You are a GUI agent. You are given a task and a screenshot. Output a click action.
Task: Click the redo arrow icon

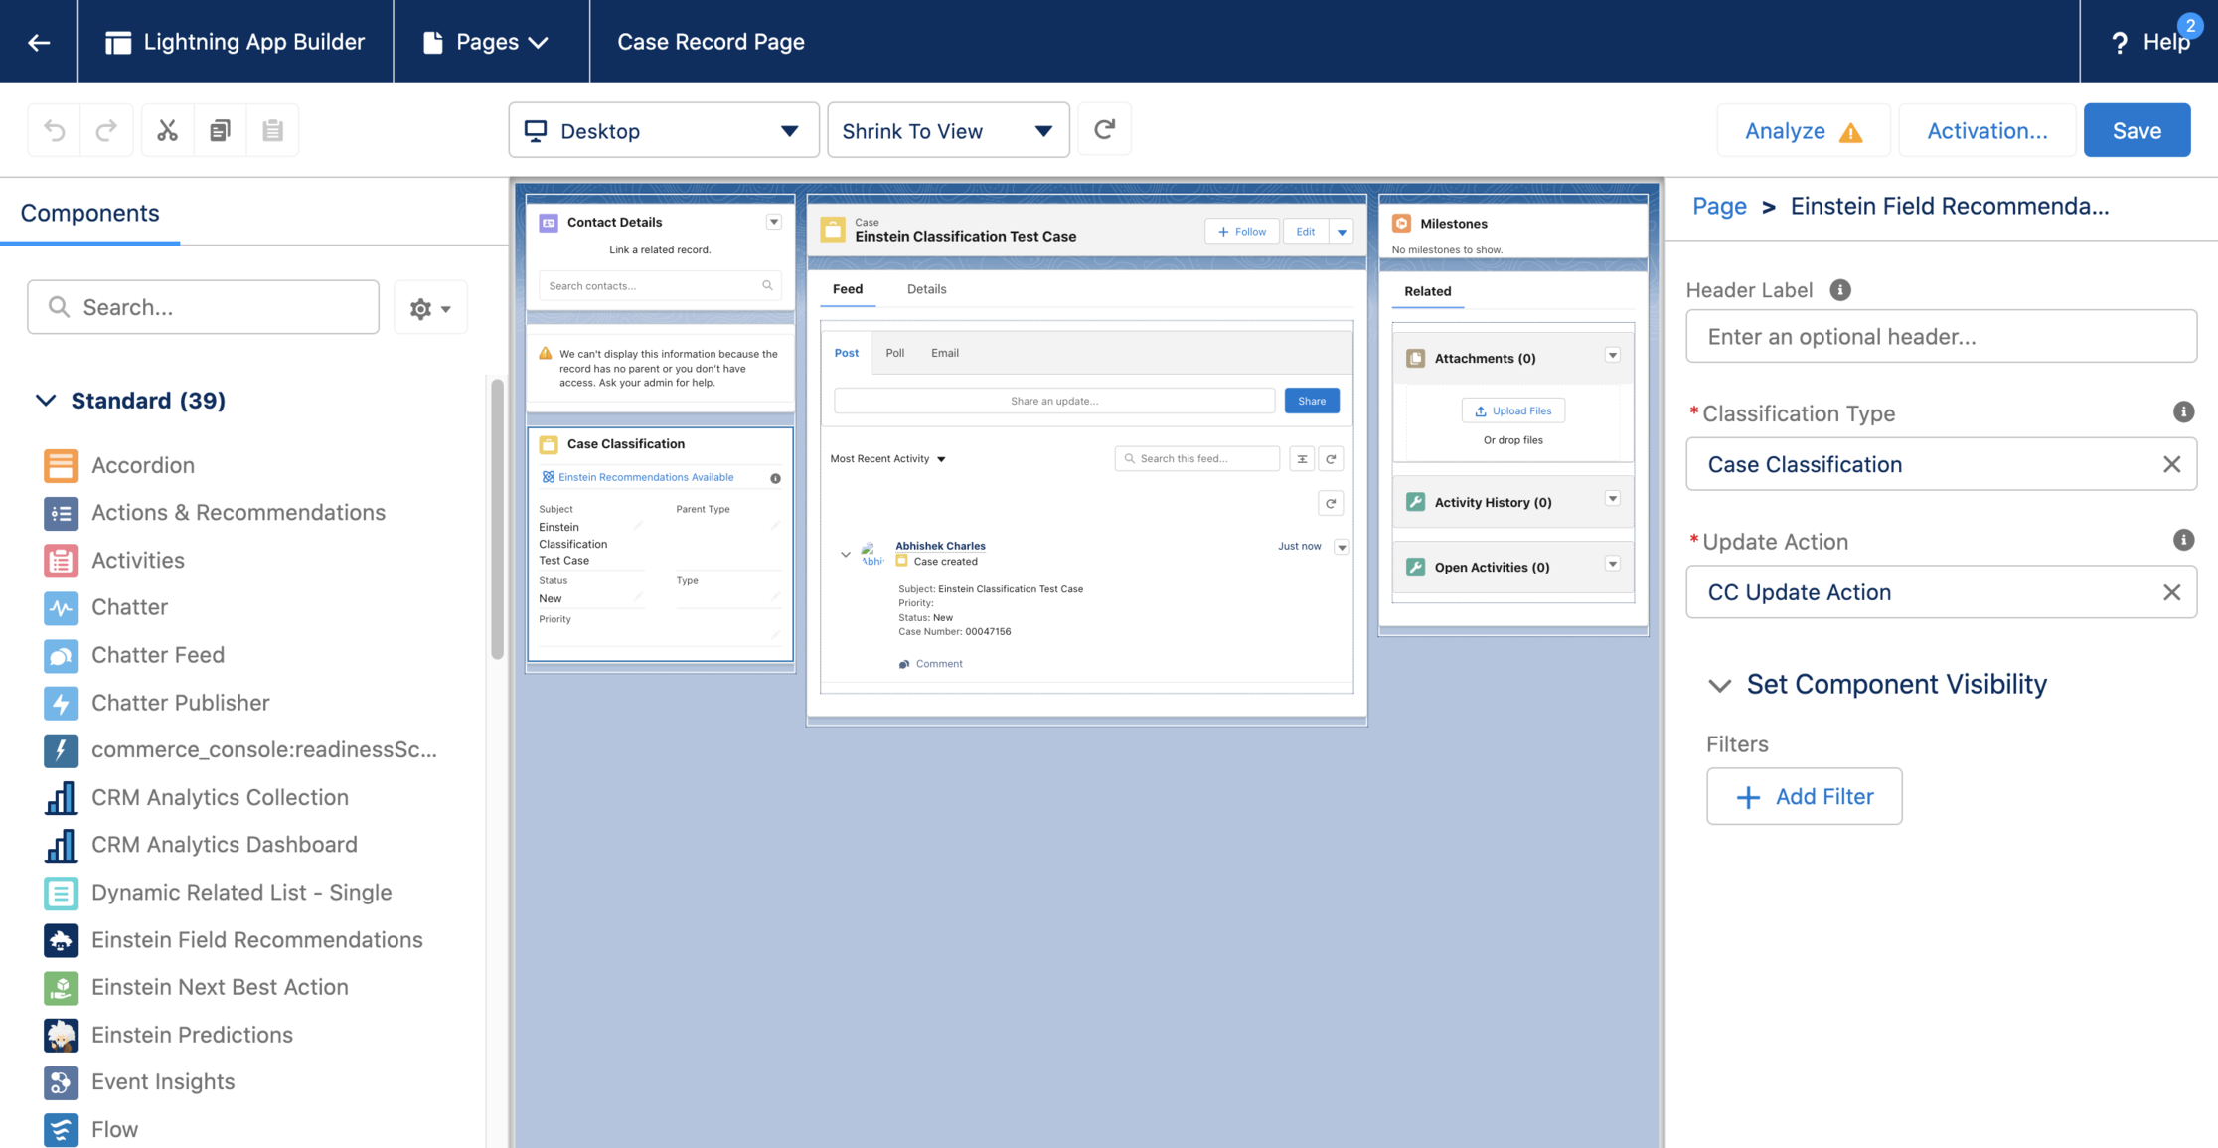[x=106, y=130]
